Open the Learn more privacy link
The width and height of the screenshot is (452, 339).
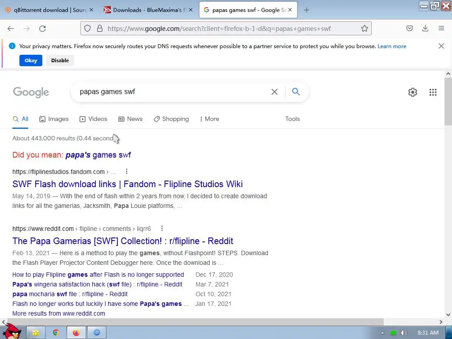point(392,46)
